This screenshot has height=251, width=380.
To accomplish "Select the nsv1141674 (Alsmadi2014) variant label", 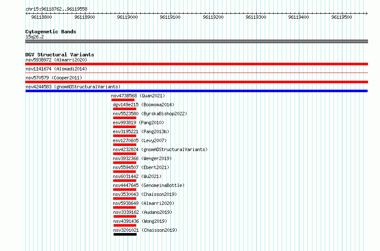I will pyautogui.click(x=56, y=69).
